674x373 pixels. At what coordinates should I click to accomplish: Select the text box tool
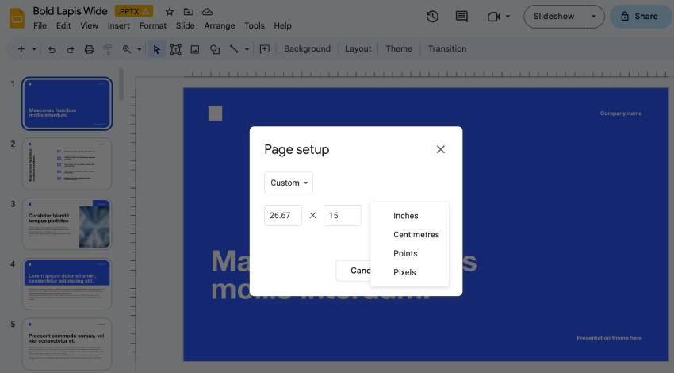tap(176, 49)
